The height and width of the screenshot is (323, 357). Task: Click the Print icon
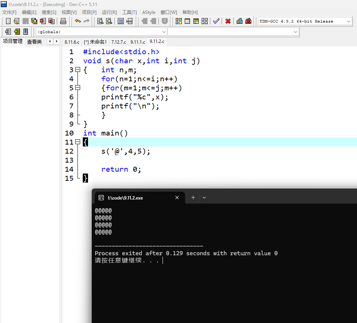[x=63, y=21]
